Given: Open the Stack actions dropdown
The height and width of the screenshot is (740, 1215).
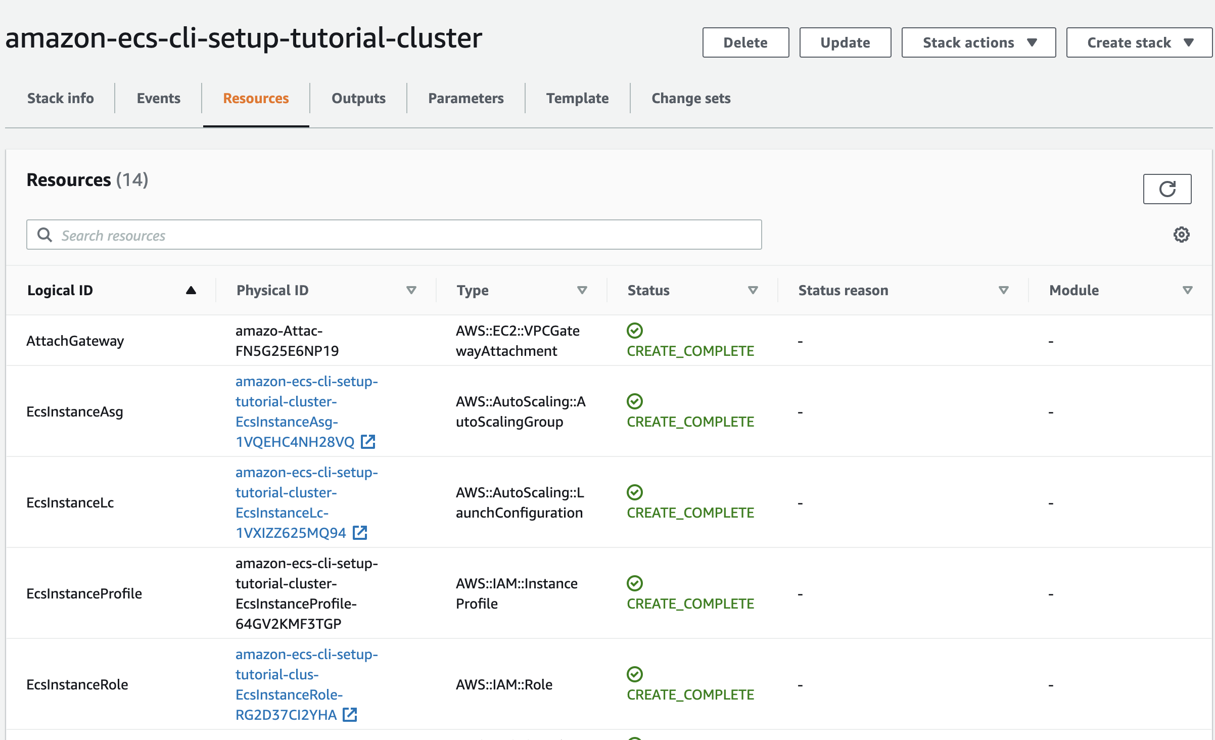Looking at the screenshot, I should (978, 42).
